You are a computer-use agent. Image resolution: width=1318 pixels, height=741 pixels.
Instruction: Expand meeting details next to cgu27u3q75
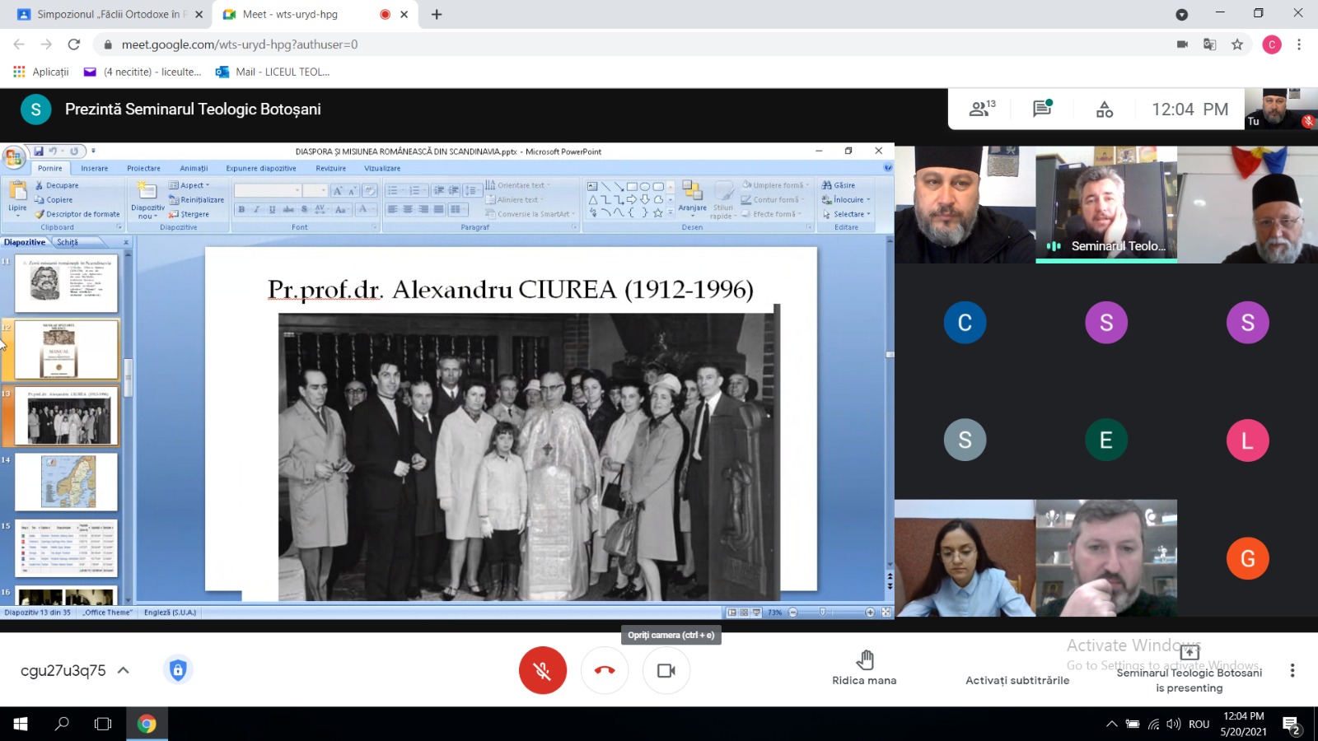[x=124, y=670]
